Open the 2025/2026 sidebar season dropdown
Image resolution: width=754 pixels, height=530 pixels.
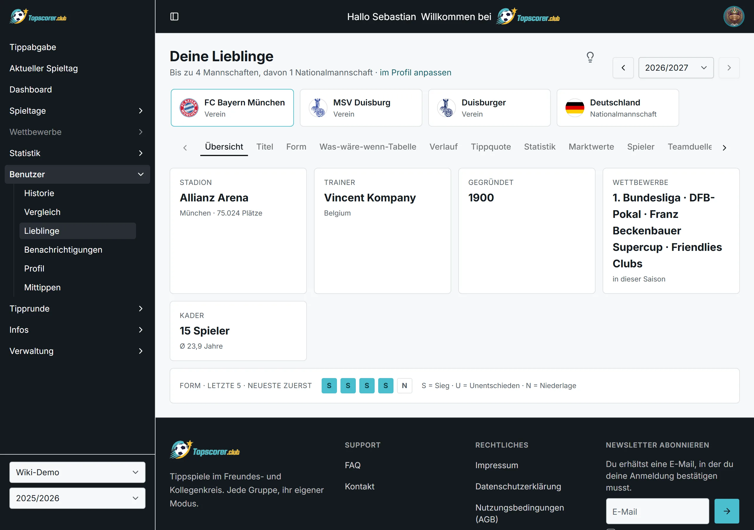(77, 498)
